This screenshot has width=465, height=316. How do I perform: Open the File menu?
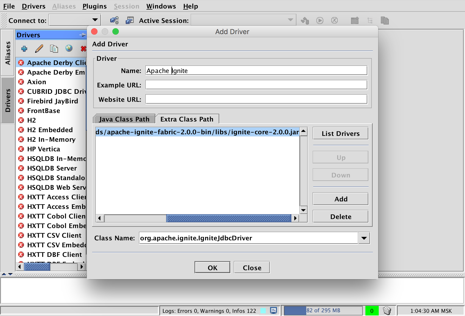tap(9, 6)
